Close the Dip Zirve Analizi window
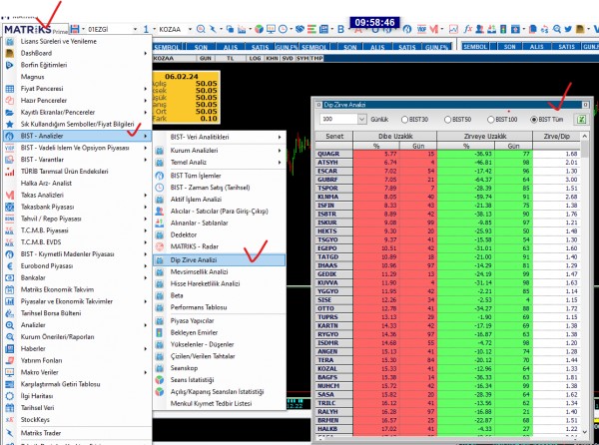Image resolution: width=599 pixels, height=445 pixels. (585, 105)
